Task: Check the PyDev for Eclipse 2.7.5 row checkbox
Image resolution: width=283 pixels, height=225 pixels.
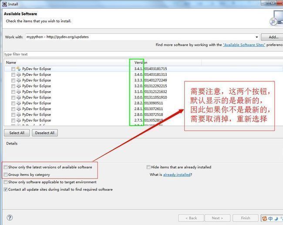Action: pyautogui.click(x=13, y=121)
